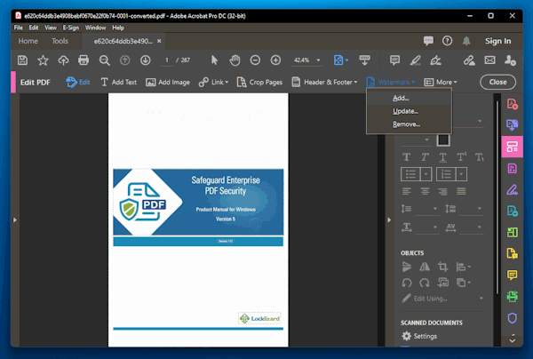Viewport: 533px width, 359px height.
Task: Go to previous page arrow
Action: pyautogui.click(x=124, y=60)
